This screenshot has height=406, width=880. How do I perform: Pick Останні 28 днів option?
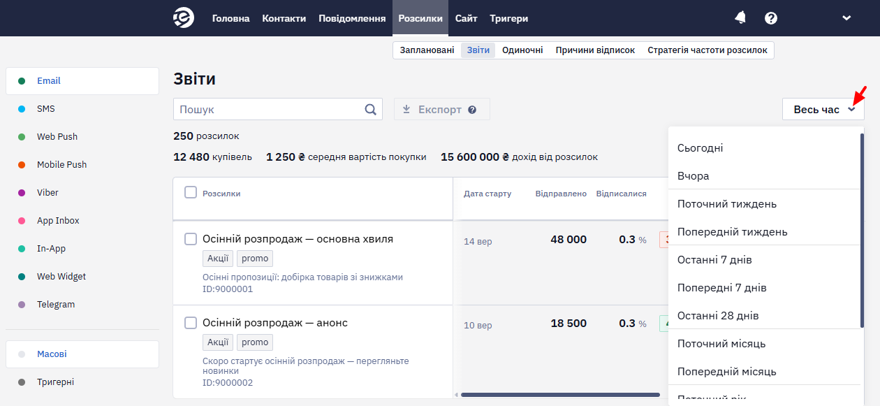[764, 316]
